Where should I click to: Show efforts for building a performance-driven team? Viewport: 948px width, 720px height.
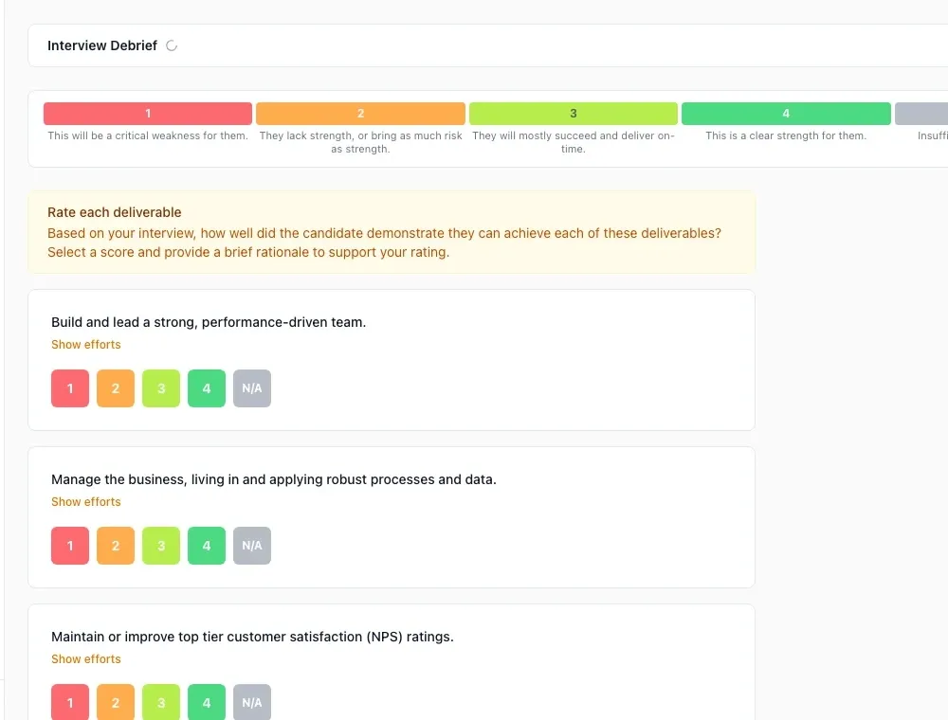(86, 344)
